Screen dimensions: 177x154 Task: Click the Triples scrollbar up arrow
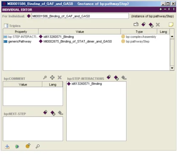(x=172, y=37)
